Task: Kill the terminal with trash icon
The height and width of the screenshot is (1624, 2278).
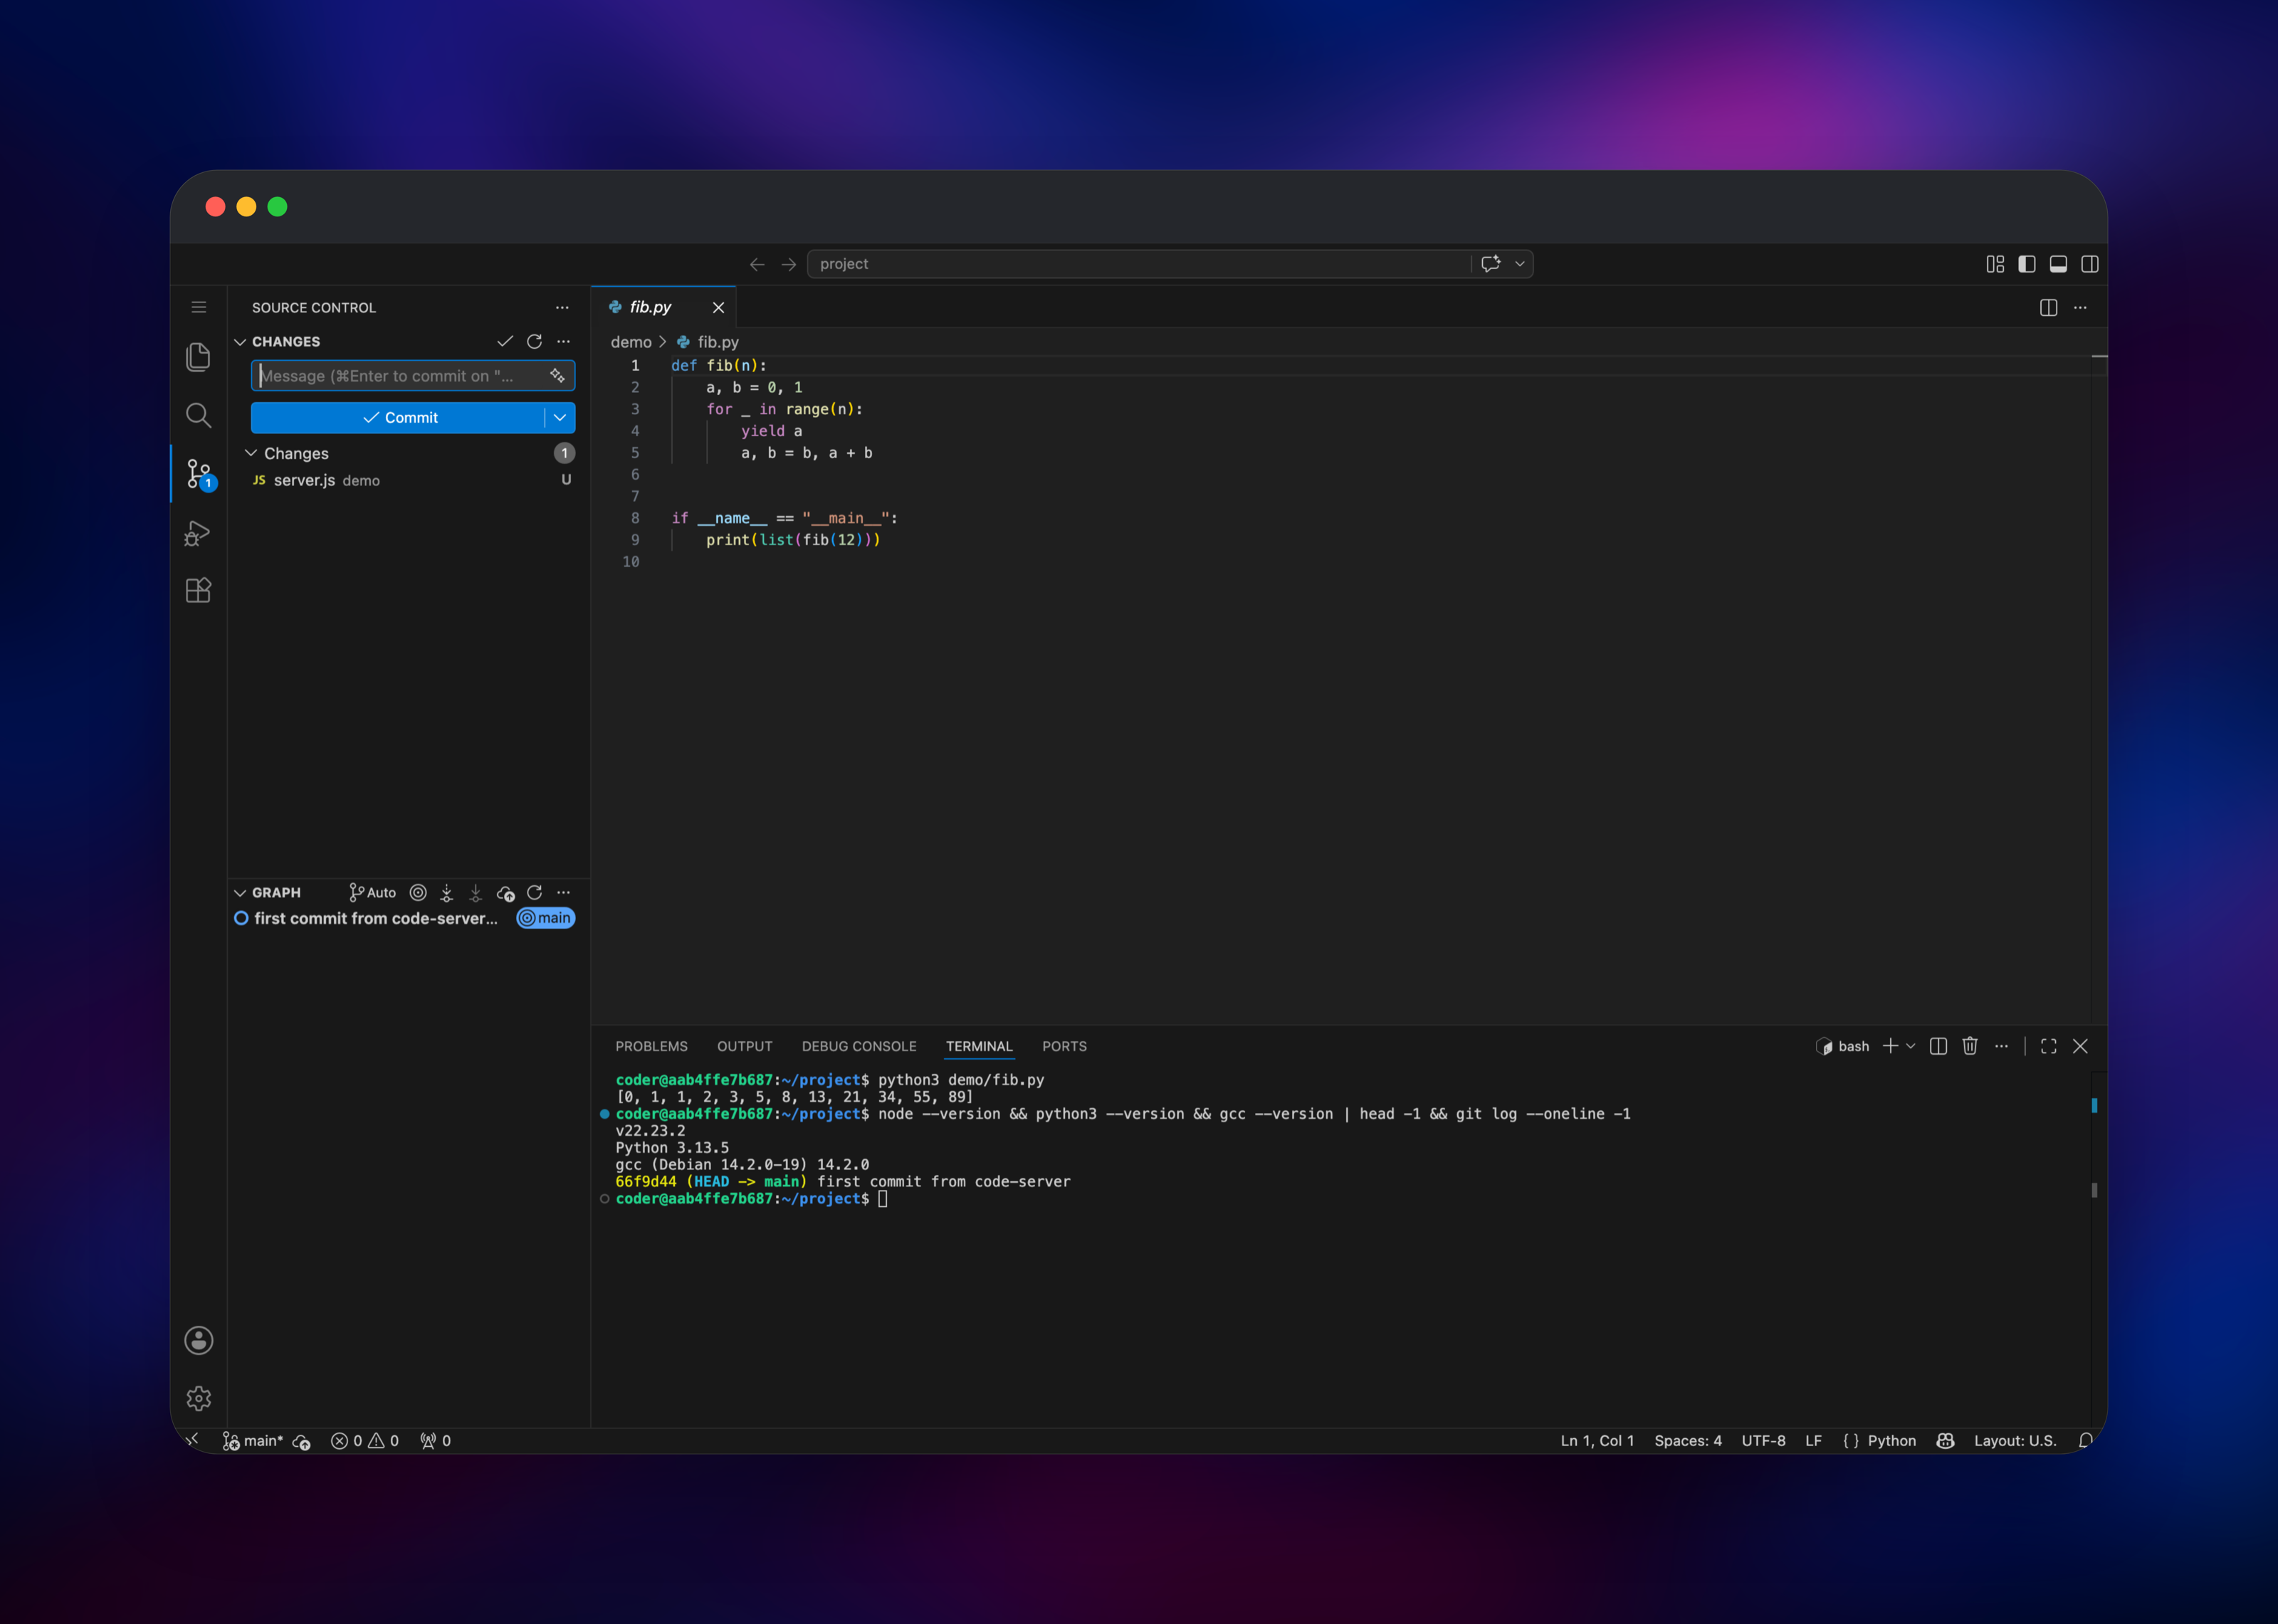Action: coord(1970,1046)
